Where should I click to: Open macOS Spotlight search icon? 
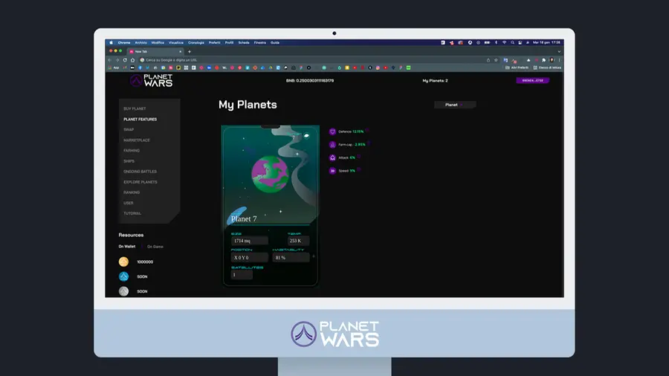(512, 42)
